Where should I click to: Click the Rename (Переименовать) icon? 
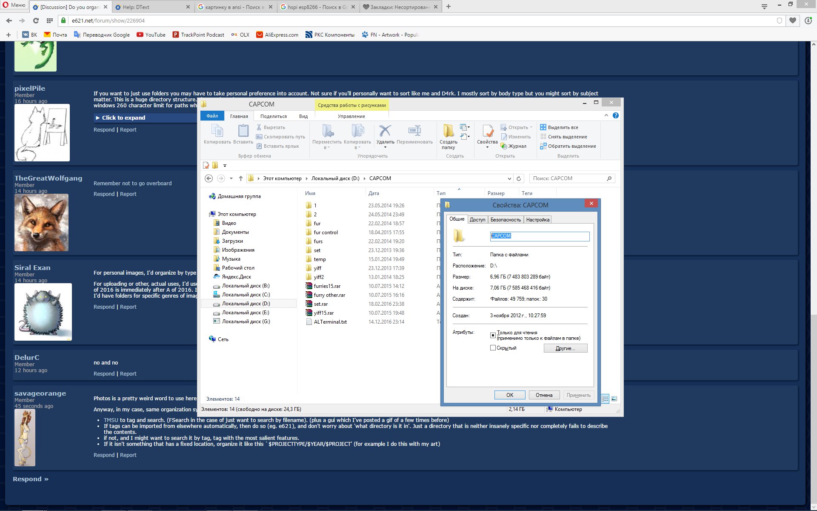click(x=414, y=131)
